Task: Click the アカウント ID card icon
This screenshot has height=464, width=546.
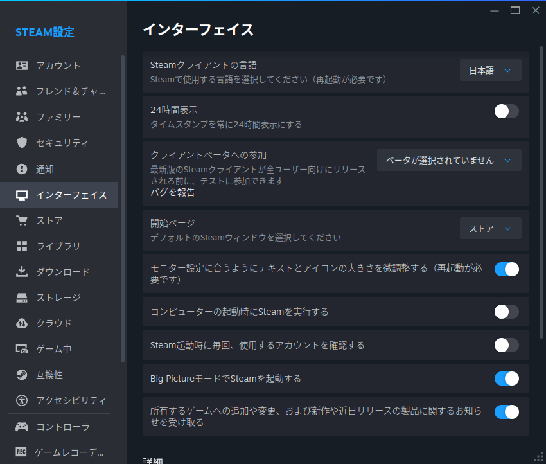Action: 22,66
